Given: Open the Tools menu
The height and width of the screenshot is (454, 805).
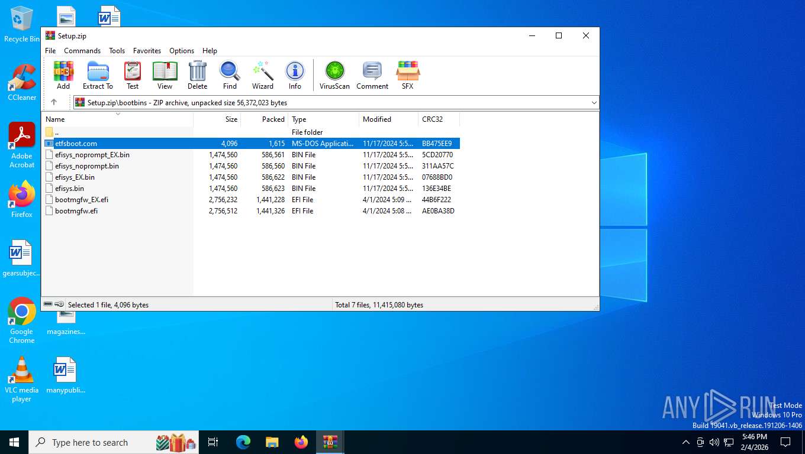Looking at the screenshot, I should [x=117, y=51].
